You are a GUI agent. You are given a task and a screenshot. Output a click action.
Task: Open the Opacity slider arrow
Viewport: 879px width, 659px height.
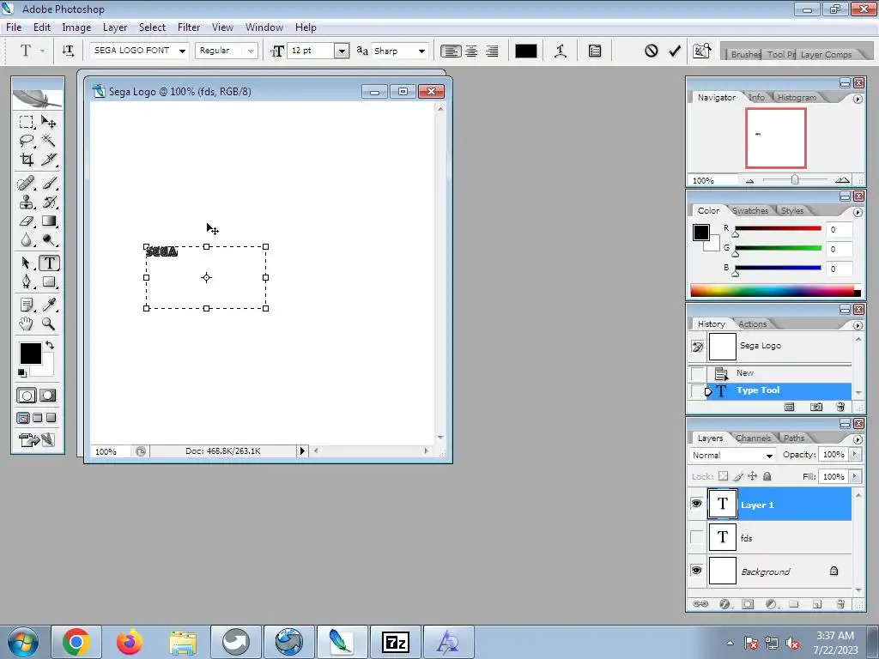point(855,455)
